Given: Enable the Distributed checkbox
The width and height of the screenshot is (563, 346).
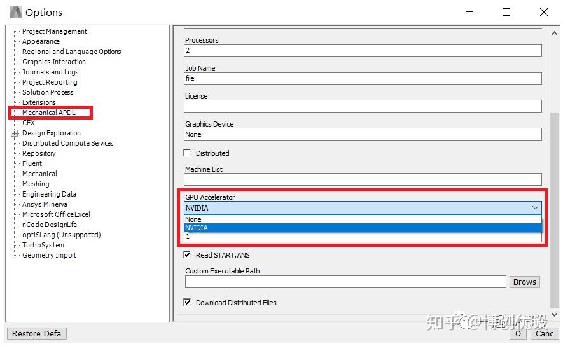Looking at the screenshot, I should (x=187, y=153).
